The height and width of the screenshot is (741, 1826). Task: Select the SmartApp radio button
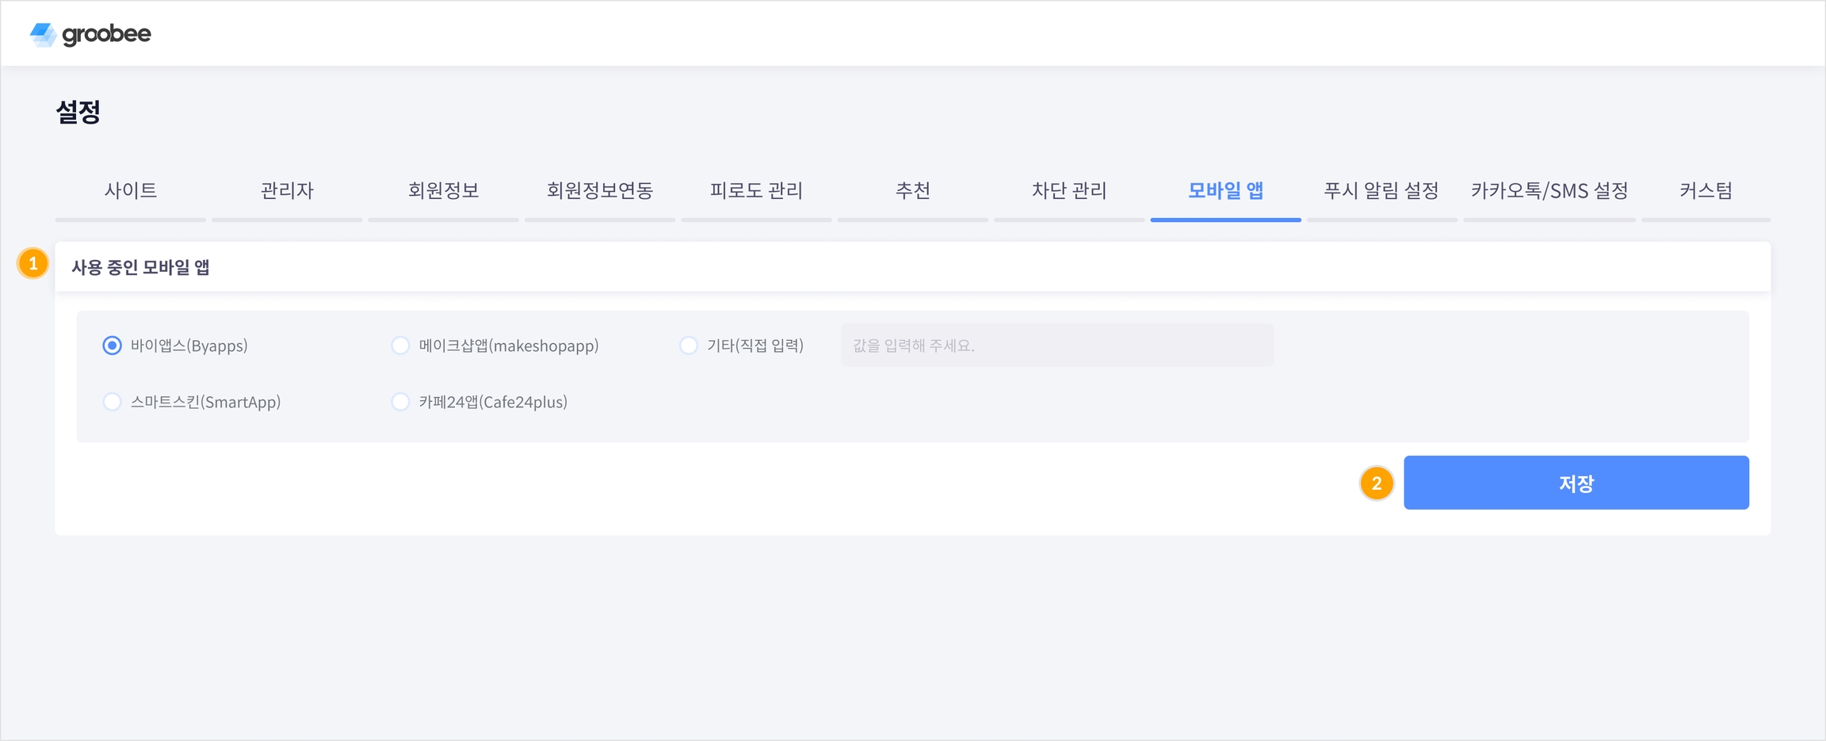(113, 402)
